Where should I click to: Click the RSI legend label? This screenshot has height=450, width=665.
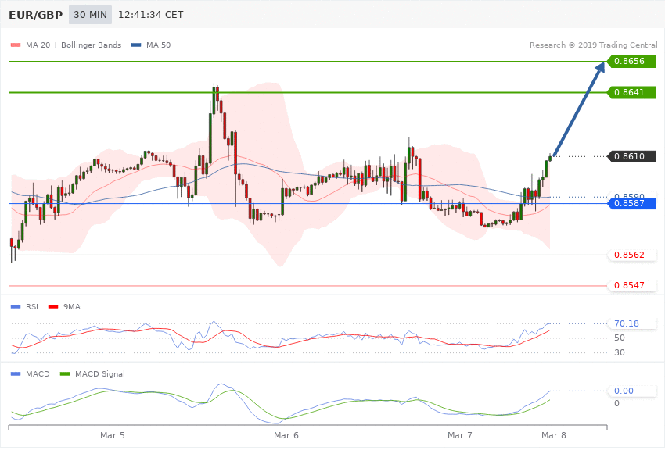point(32,306)
